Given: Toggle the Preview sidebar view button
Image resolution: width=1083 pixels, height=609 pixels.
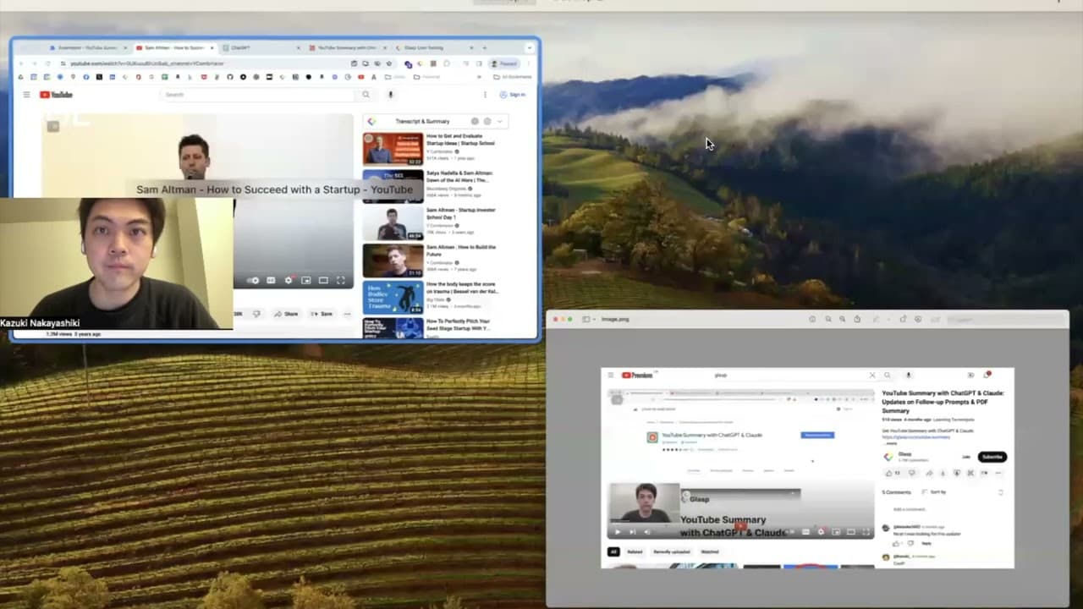Looking at the screenshot, I should click(585, 319).
